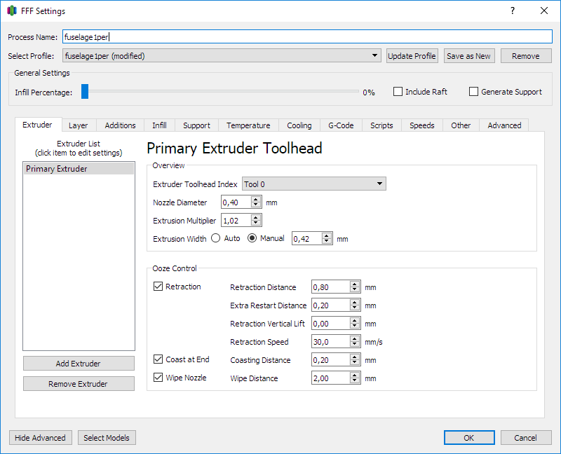561x454 pixels.
Task: Switch to the Temperature tab
Action: (248, 125)
